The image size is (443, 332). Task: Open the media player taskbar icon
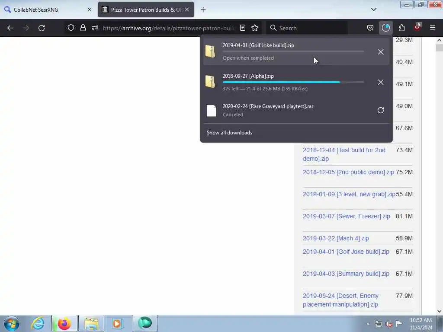click(x=117, y=323)
